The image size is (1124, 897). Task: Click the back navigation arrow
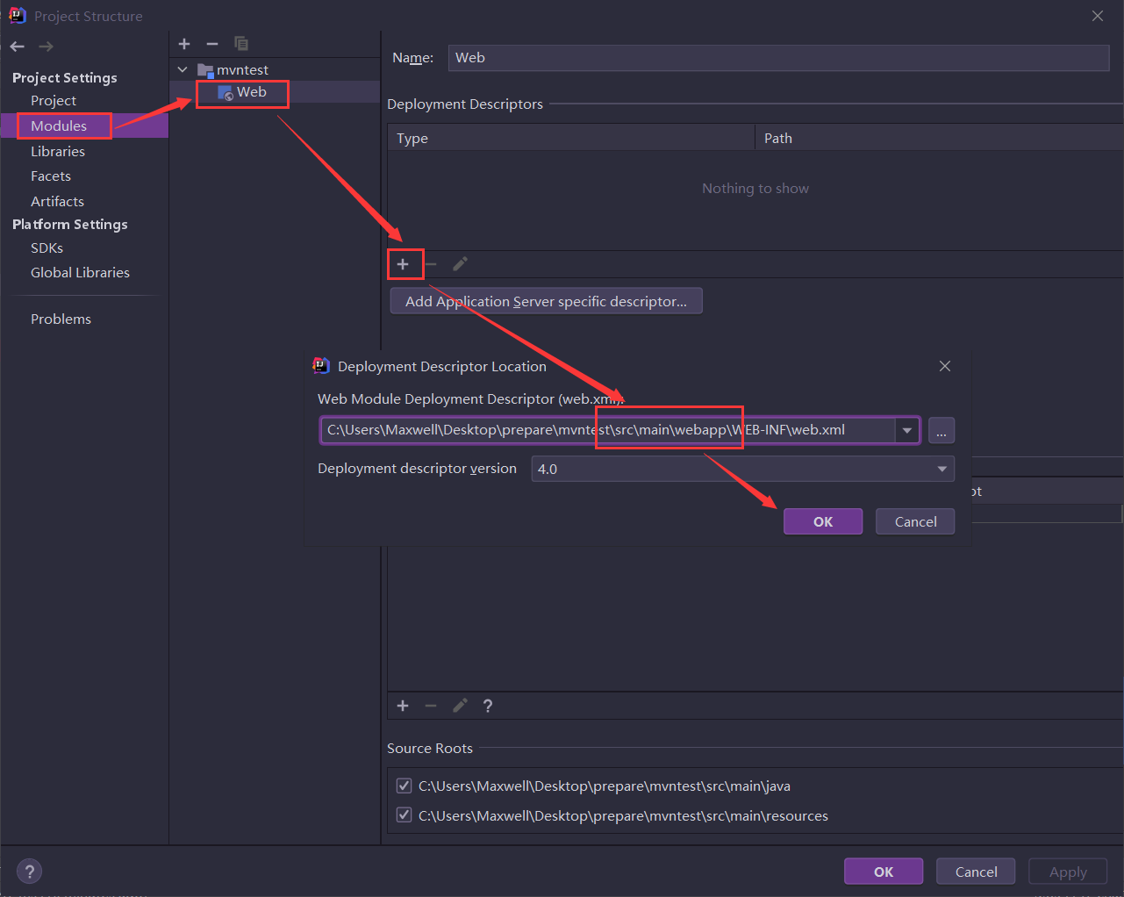[x=18, y=47]
